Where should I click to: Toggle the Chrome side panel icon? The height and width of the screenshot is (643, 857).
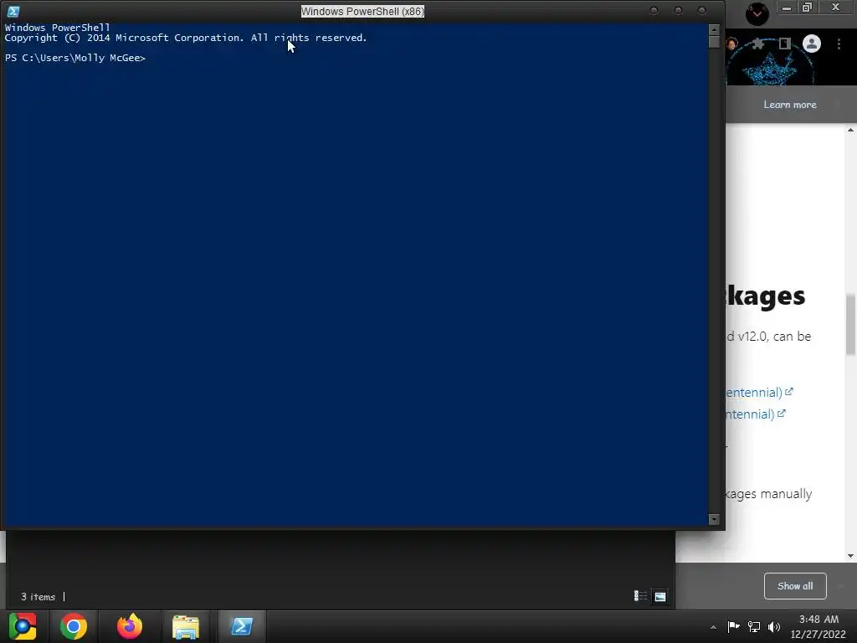[x=785, y=44]
